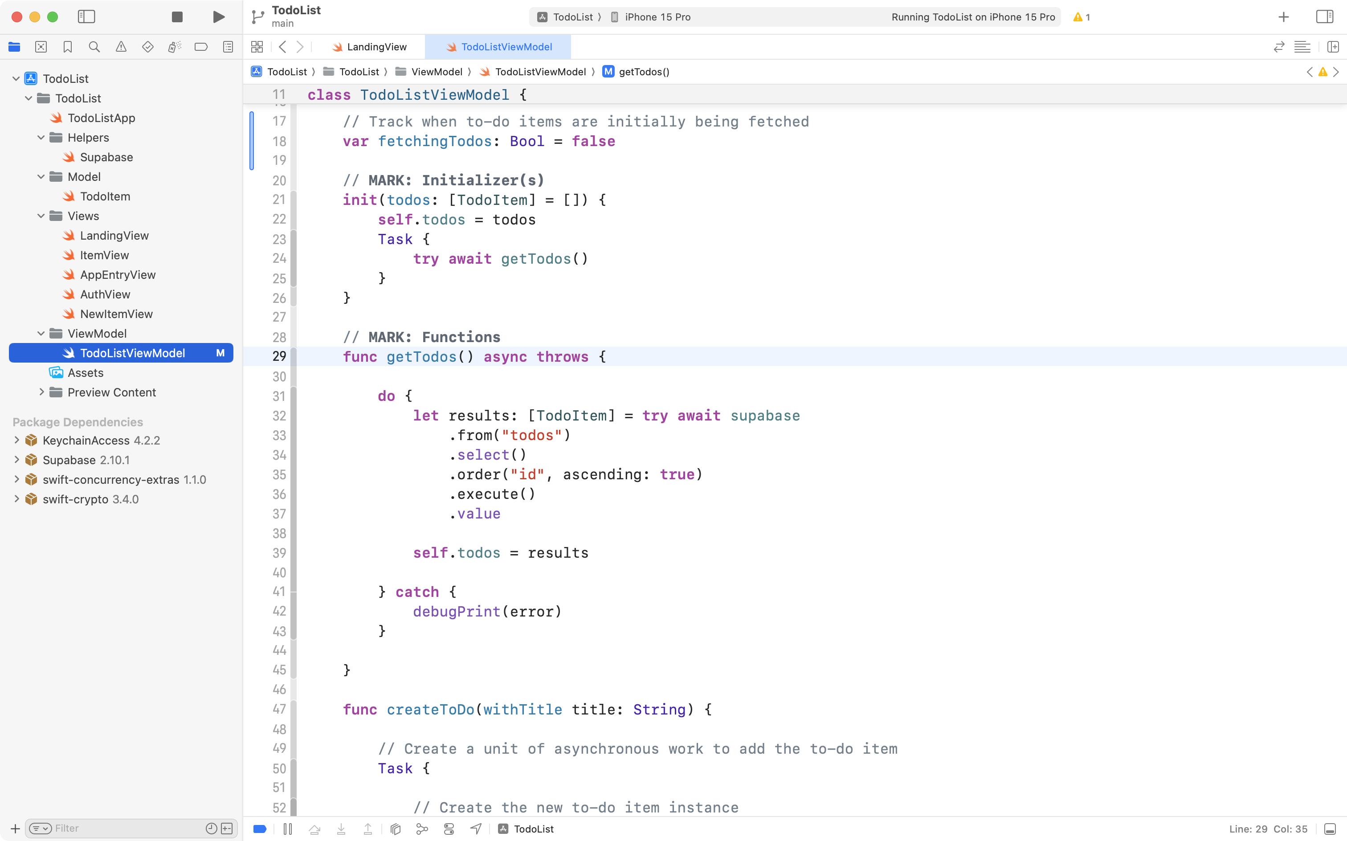Click the environment overrides icon

pos(449,828)
